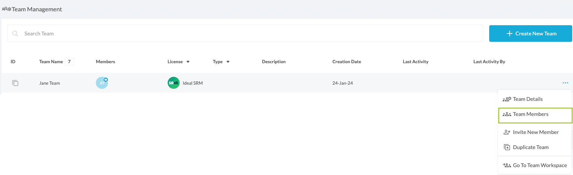Toggle the three-dot options menu for Jane Team
This screenshot has width=573, height=175.
tap(565, 83)
